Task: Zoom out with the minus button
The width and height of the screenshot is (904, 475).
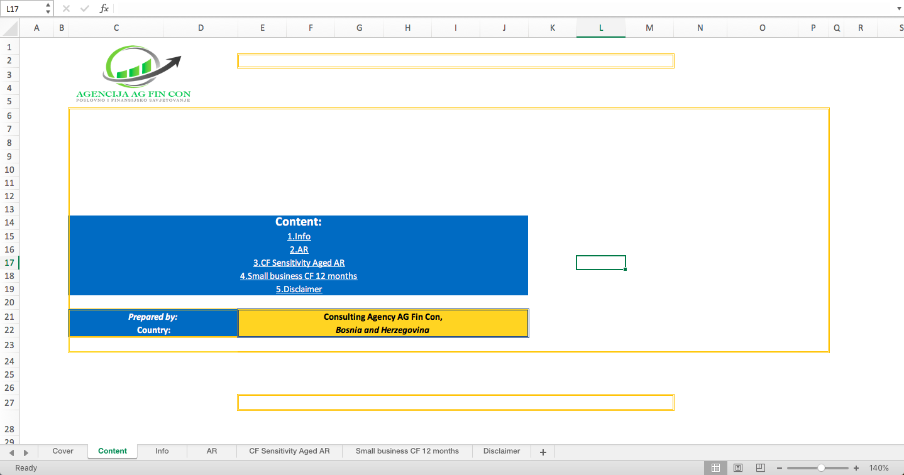Action: click(x=780, y=468)
